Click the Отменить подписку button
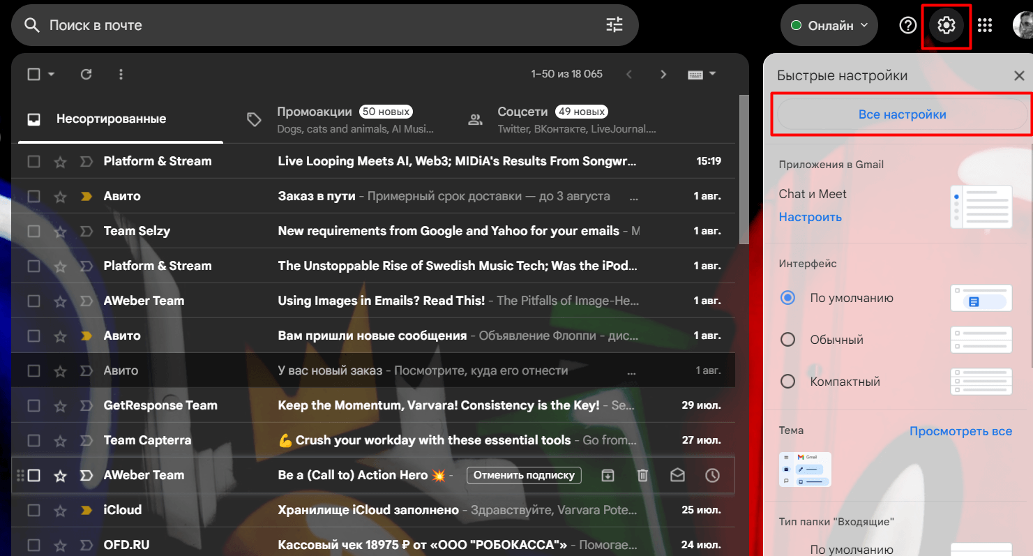This screenshot has height=556, width=1033. click(524, 475)
